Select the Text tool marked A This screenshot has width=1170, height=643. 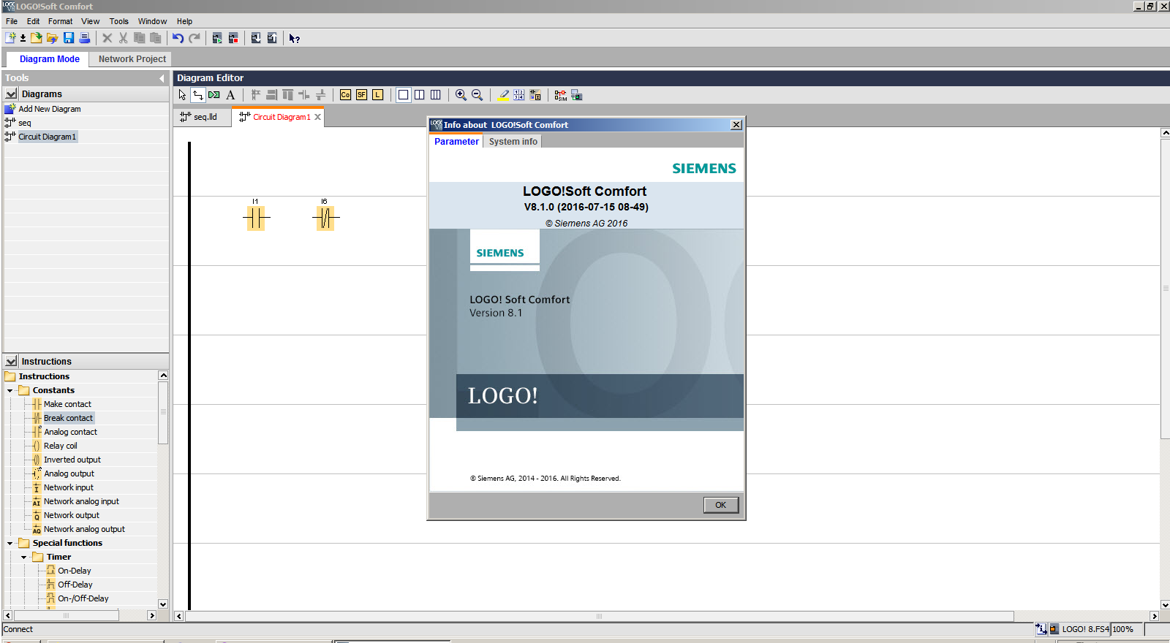pos(230,95)
